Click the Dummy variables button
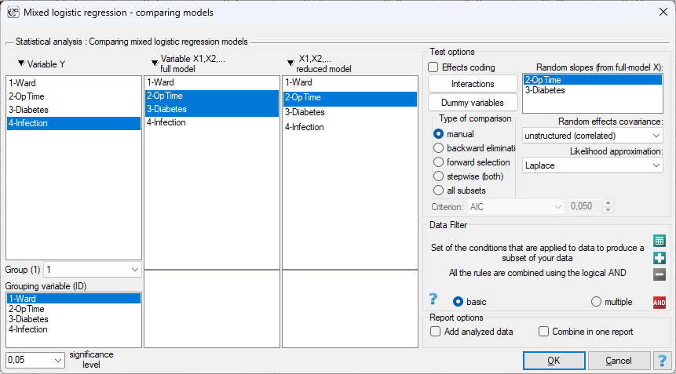The image size is (676, 374). click(473, 103)
